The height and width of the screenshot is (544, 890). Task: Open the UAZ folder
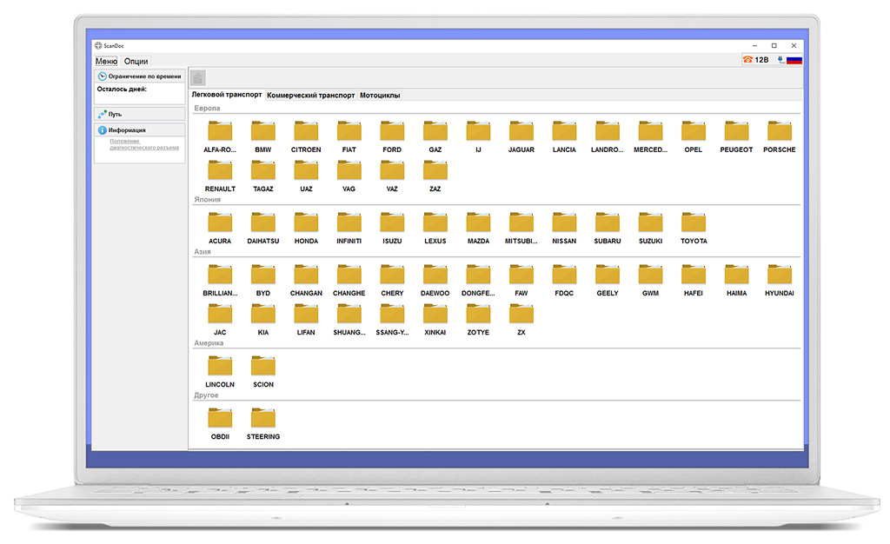[306, 176]
